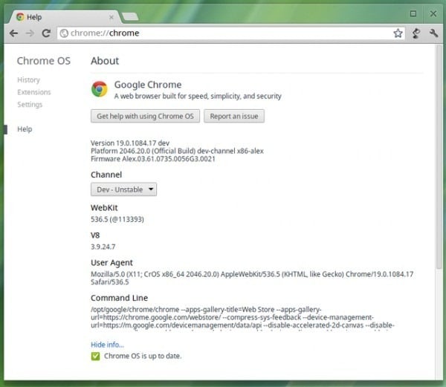Close the Help tab

point(111,17)
